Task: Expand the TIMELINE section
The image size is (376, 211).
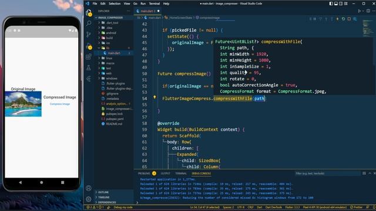Action: [x=114, y=197]
